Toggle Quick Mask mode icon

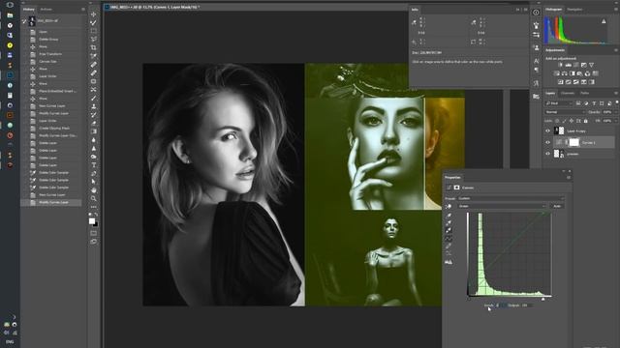pyautogui.click(x=94, y=233)
